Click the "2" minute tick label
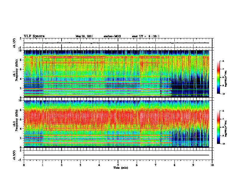Image resolution: width=239 pixels, height=185 pixels. pos(62,165)
